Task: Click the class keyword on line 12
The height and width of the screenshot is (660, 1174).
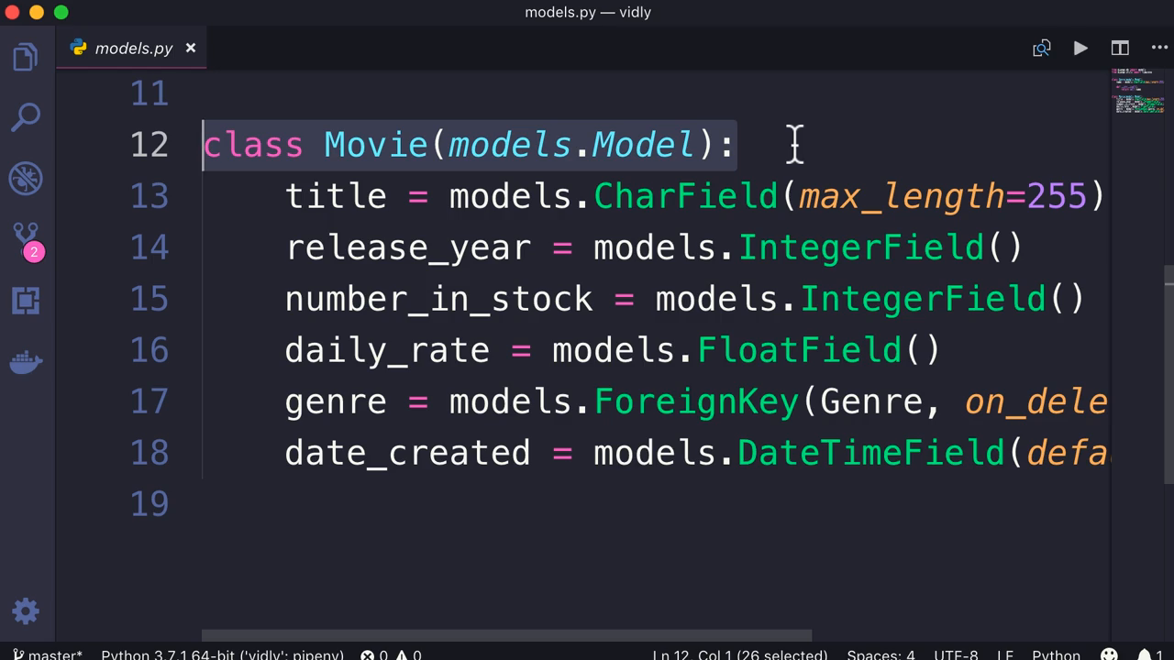Action: pos(253,145)
